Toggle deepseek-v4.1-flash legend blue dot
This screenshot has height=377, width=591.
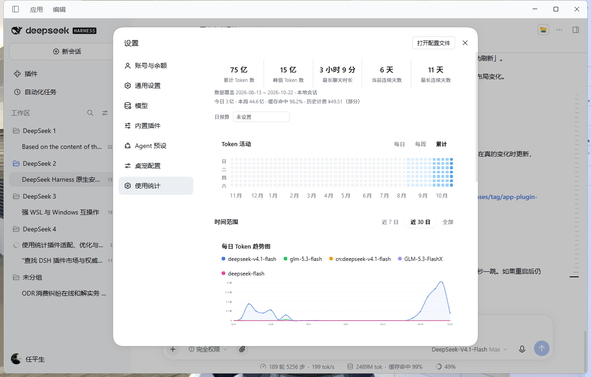pyautogui.click(x=223, y=259)
